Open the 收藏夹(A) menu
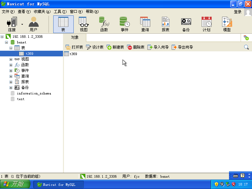The width and height of the screenshot is (252, 189). pyautogui.click(x=42, y=12)
